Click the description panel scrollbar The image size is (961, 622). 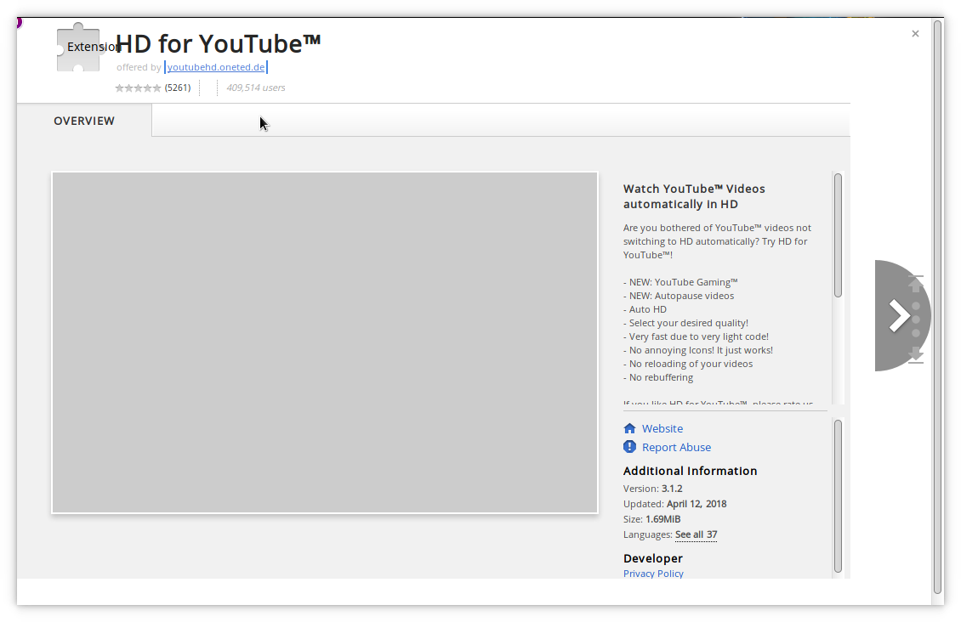(x=838, y=235)
